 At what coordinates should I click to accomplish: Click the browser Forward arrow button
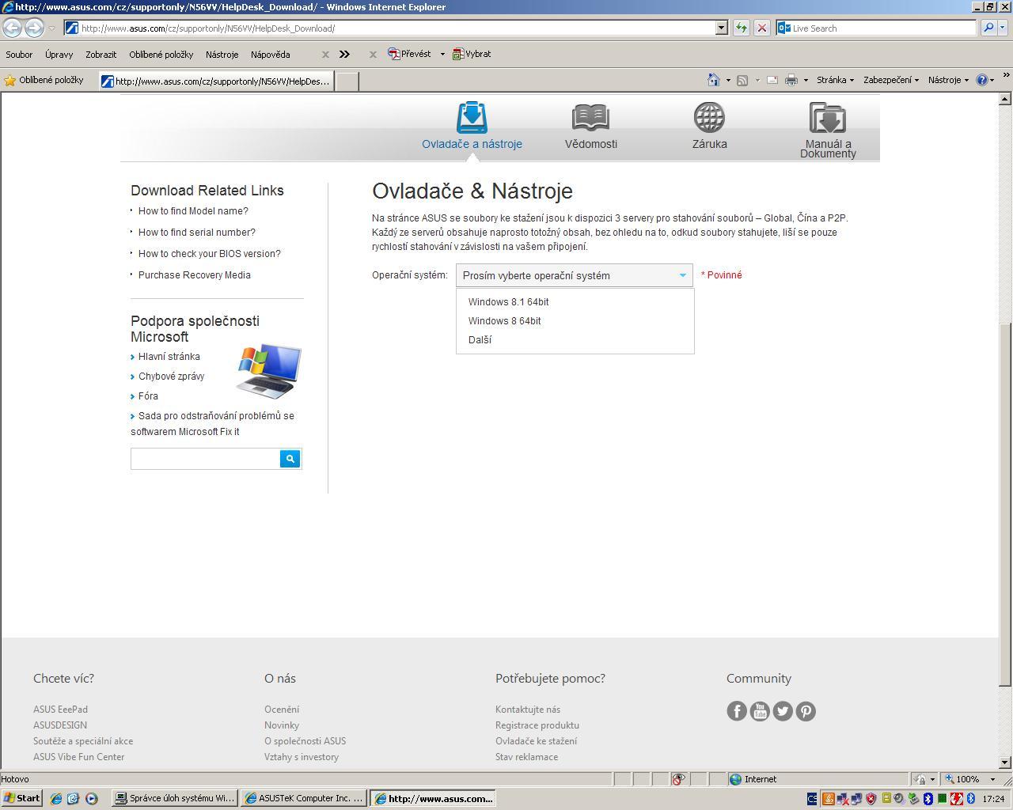[34, 28]
